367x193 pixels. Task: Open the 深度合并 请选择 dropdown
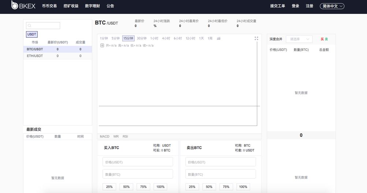click(x=299, y=39)
